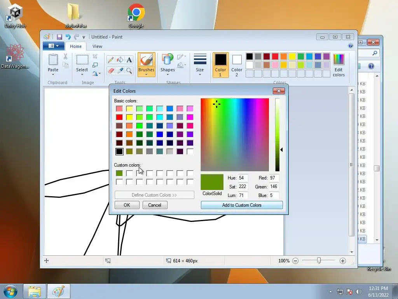The height and width of the screenshot is (299, 398).
Task: Click the Red value field
Action: click(274, 178)
